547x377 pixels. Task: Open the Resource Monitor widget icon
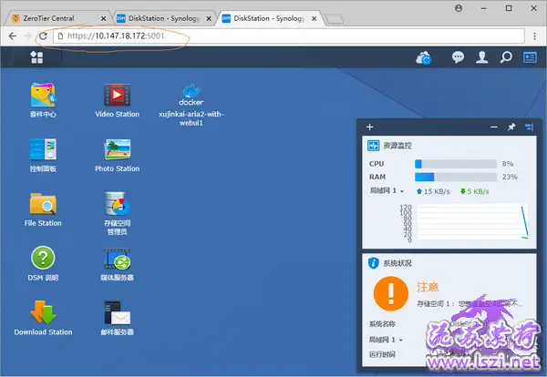coord(374,146)
